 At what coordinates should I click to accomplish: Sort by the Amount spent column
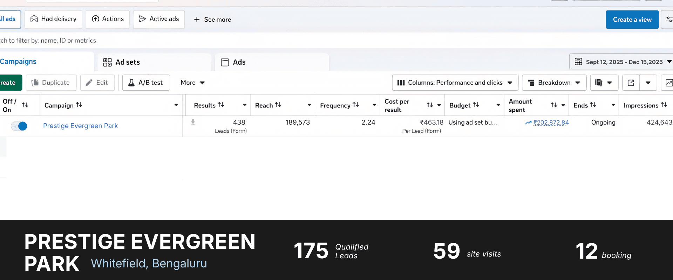click(554, 105)
